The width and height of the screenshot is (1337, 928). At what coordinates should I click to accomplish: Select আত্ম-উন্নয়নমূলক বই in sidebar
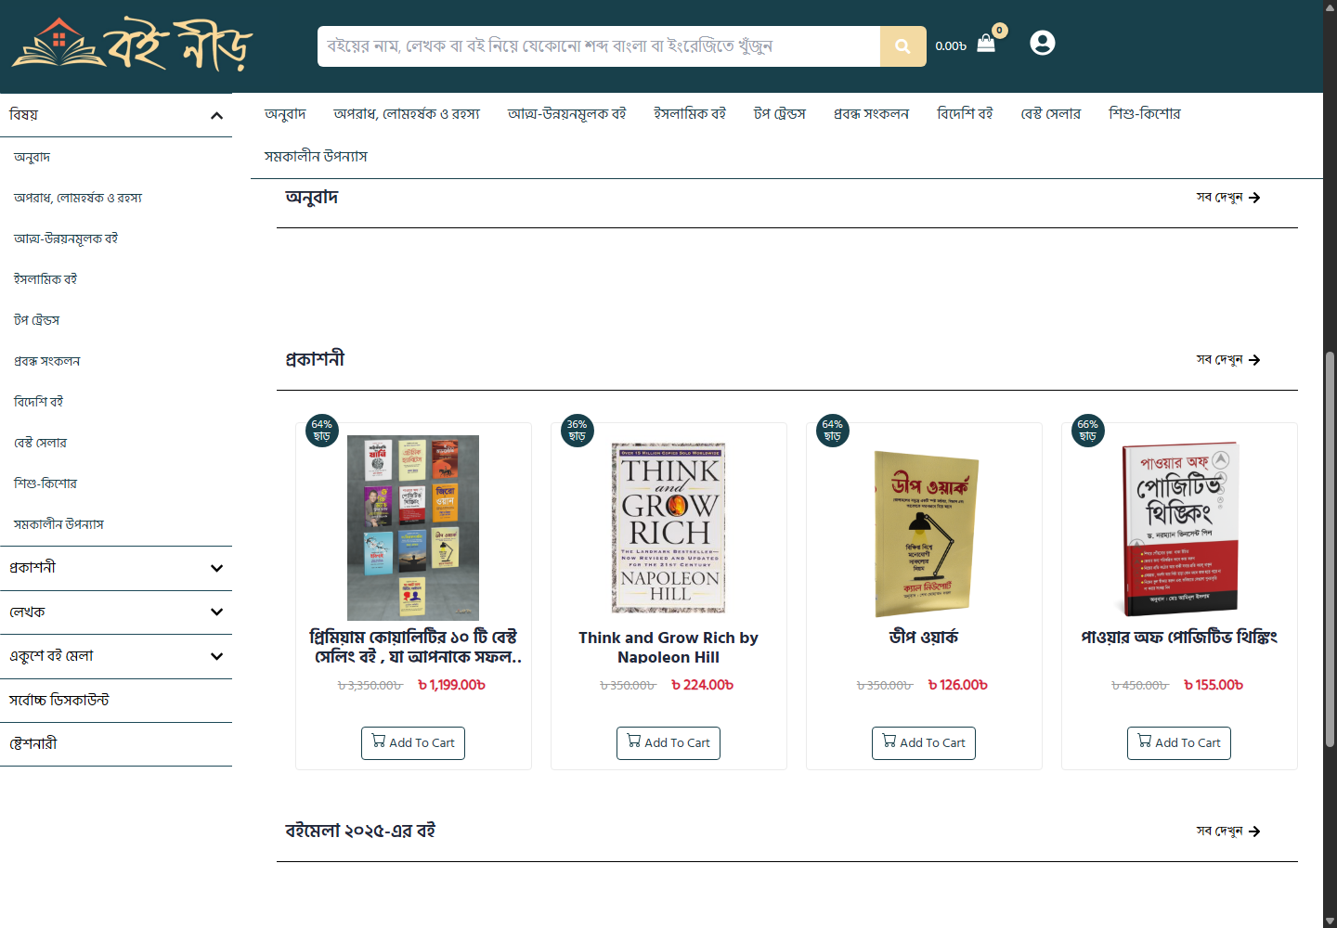pos(66,238)
